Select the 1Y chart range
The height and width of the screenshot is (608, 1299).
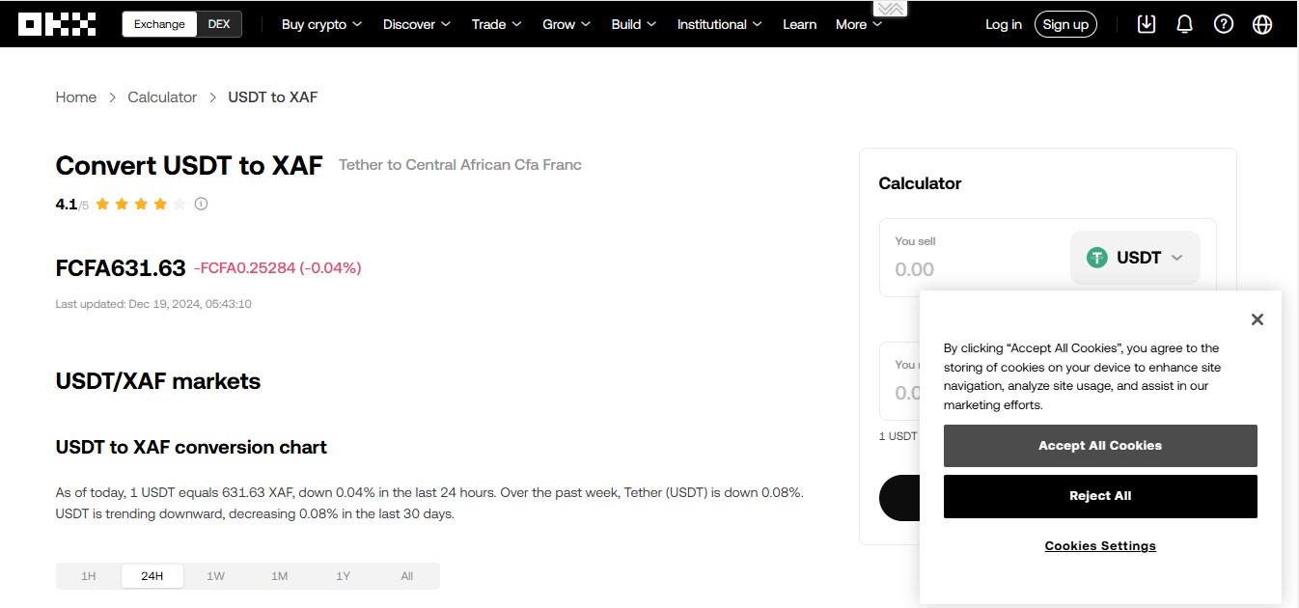(344, 576)
